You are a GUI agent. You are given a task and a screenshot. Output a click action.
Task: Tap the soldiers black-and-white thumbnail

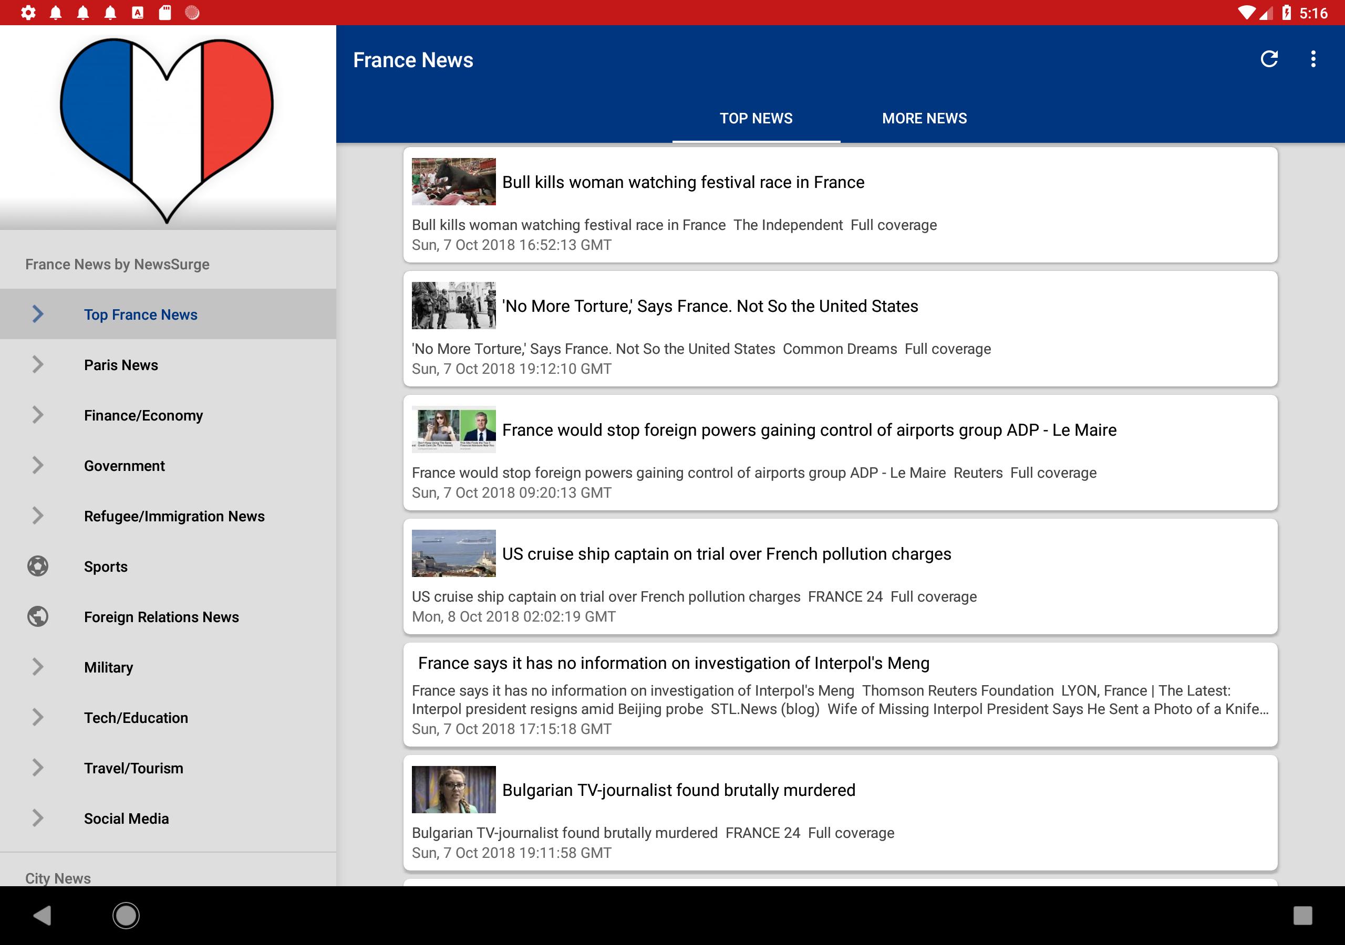pyautogui.click(x=453, y=306)
